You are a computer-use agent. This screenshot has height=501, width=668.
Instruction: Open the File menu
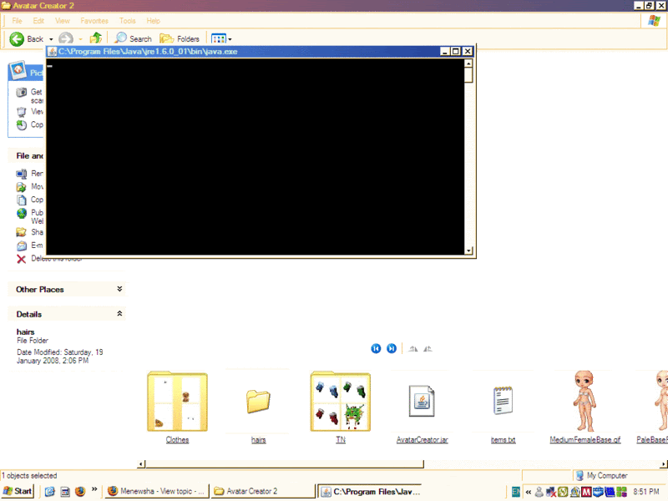[x=17, y=20]
